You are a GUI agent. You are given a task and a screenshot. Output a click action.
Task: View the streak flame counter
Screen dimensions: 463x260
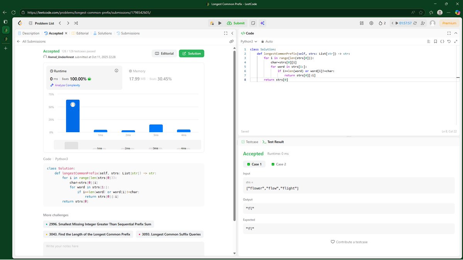[382, 23]
